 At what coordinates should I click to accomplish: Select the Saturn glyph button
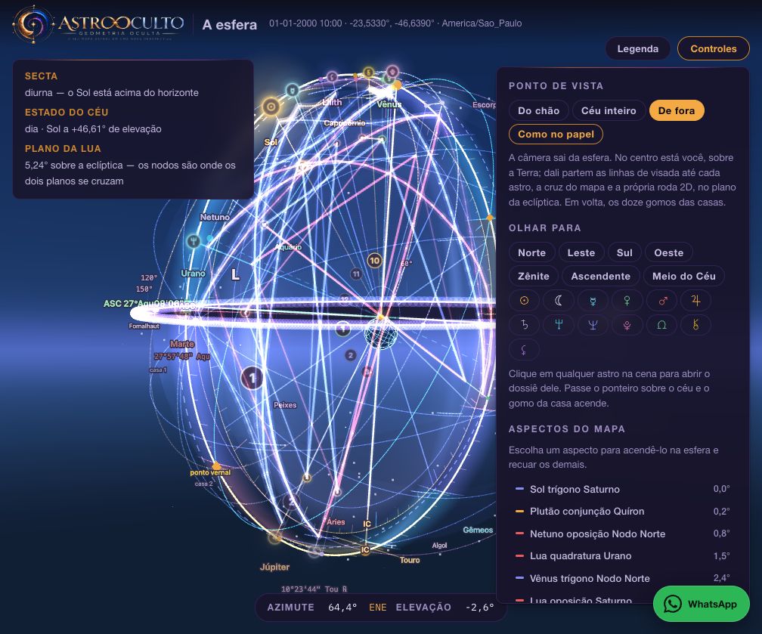[x=524, y=324]
